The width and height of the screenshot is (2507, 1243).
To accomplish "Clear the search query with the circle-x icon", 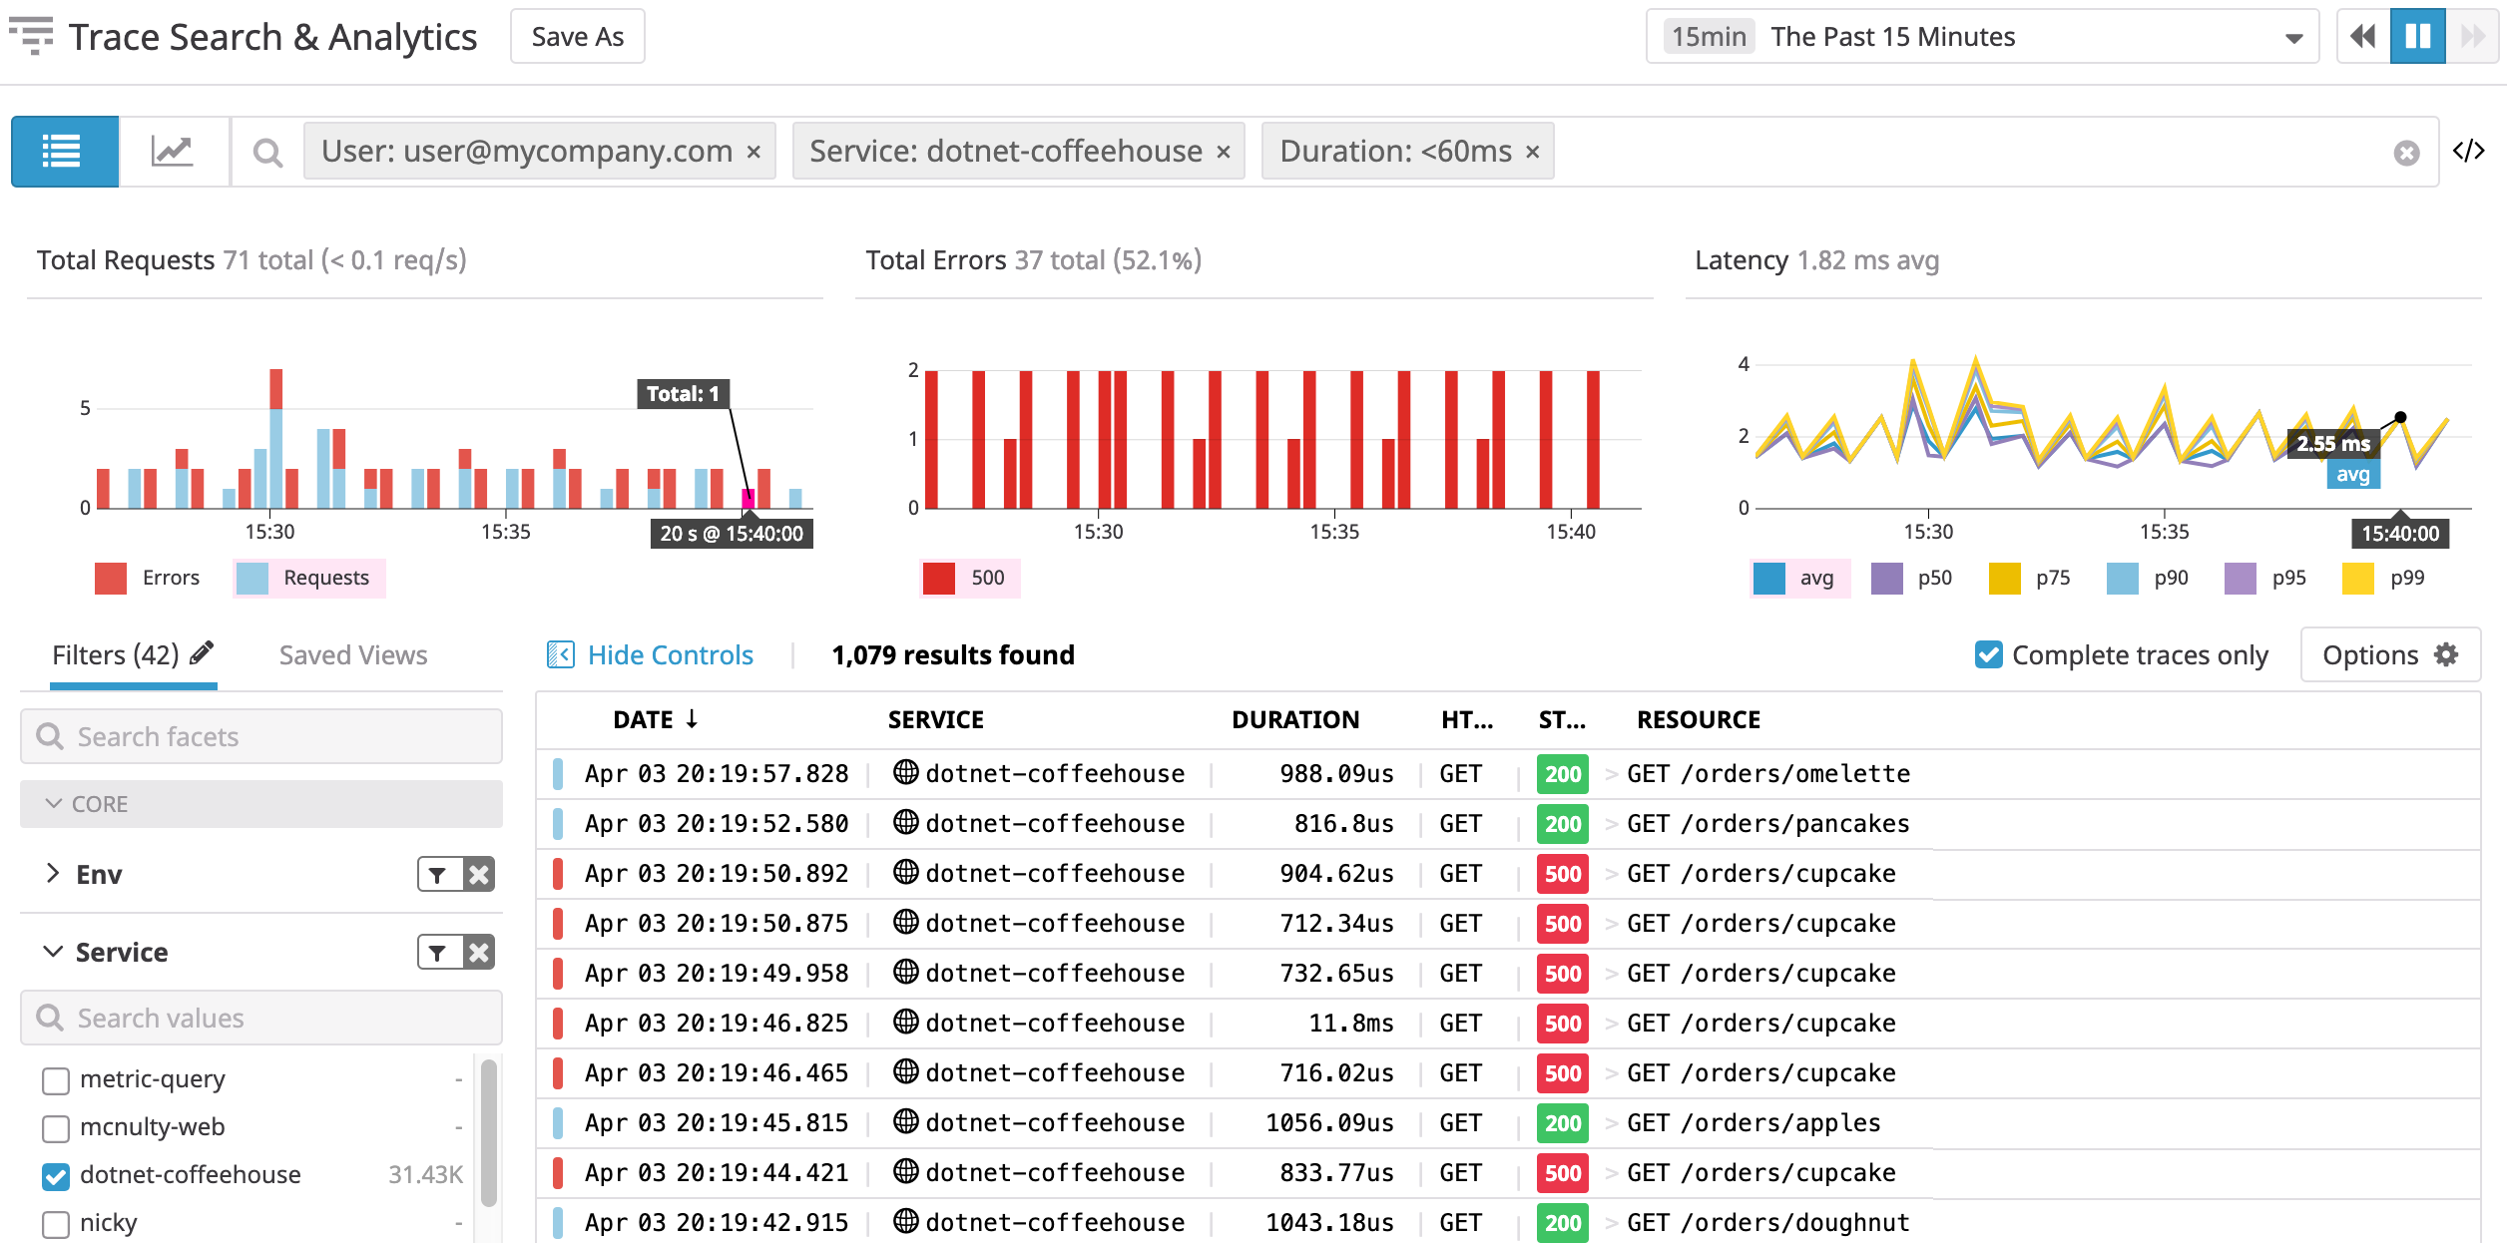I will pos(2408,152).
